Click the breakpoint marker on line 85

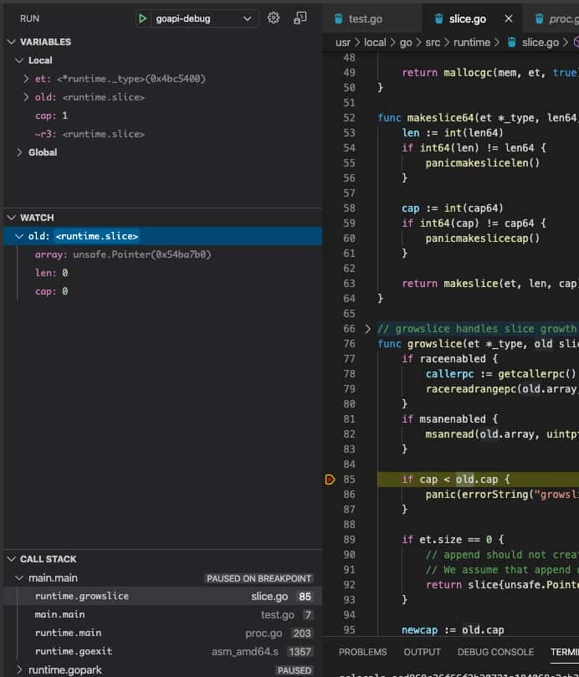330,480
